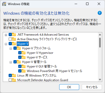Select the Hyper-V Hypervisor label
Image resolution: width=105 pixels, height=93 pixels.
(x=40, y=53)
